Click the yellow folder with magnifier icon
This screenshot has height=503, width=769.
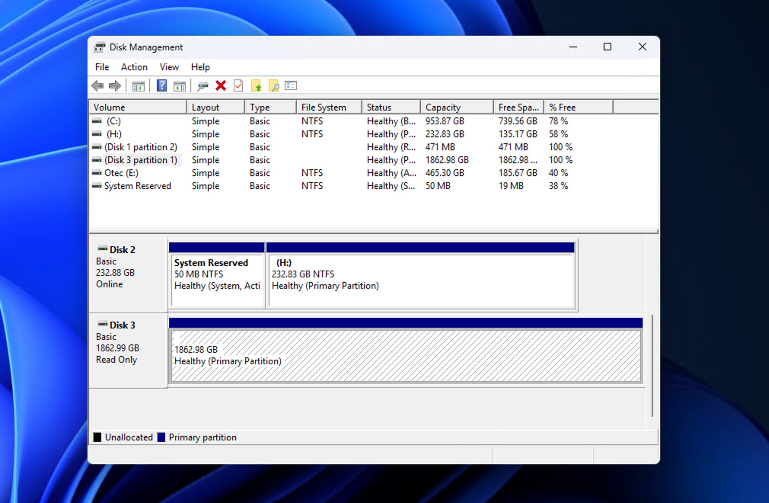(274, 86)
